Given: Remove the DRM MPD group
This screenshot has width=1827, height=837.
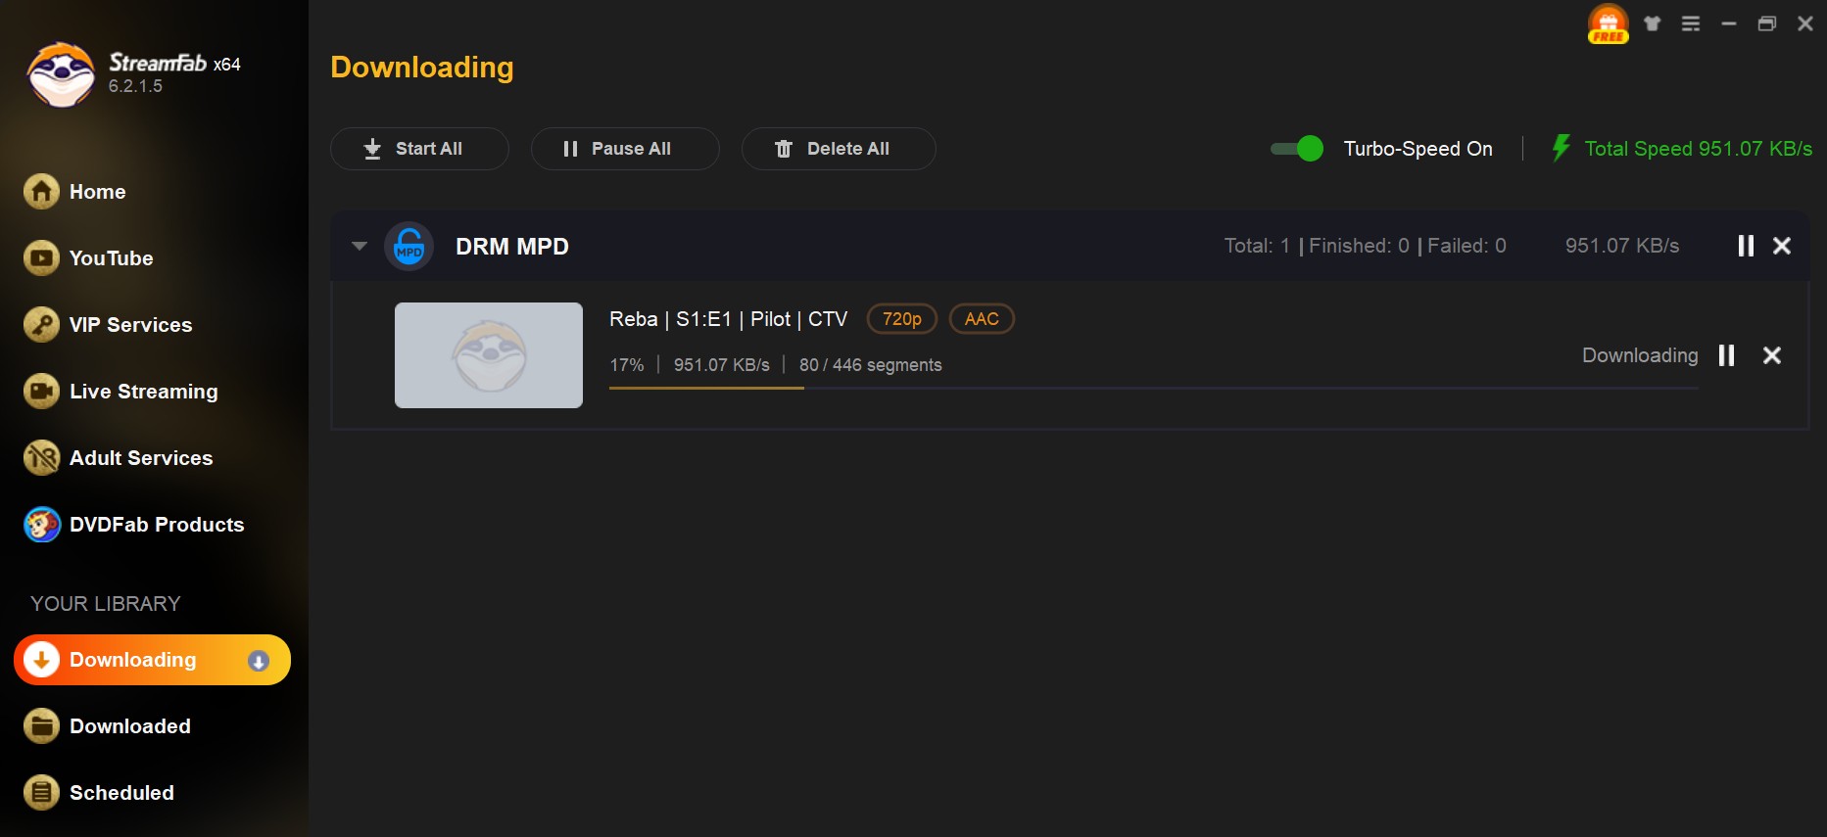Looking at the screenshot, I should 1782,246.
